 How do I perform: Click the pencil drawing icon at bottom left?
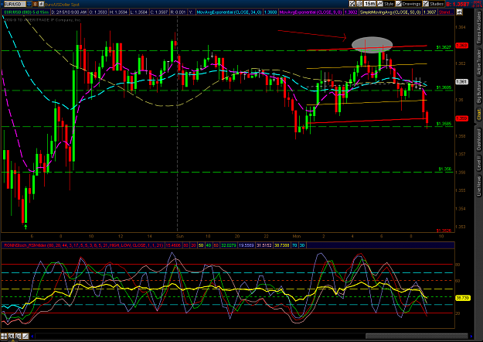tap(26, 336)
